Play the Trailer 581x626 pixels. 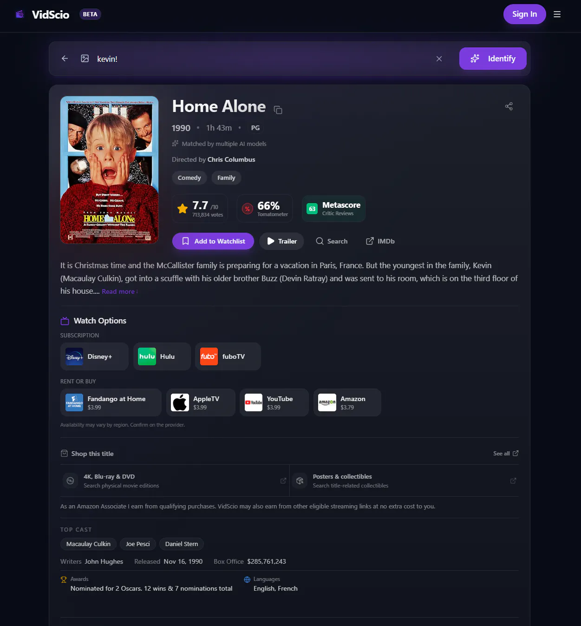(282, 241)
